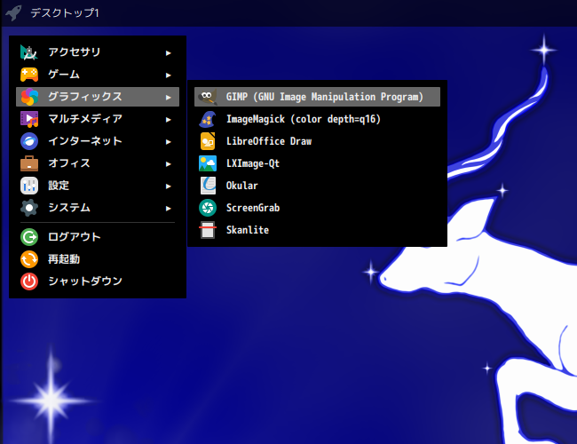This screenshot has height=444, width=577.
Task: Click the LXImage-Qt picture icon
Action: (x=208, y=163)
